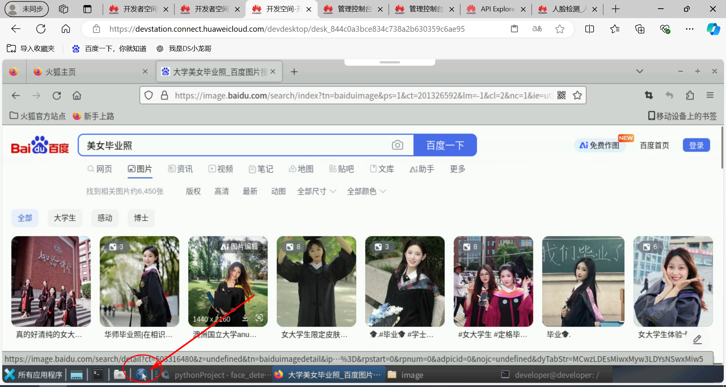
Task: Open the Firefox hamburger menu
Action: 710,96
